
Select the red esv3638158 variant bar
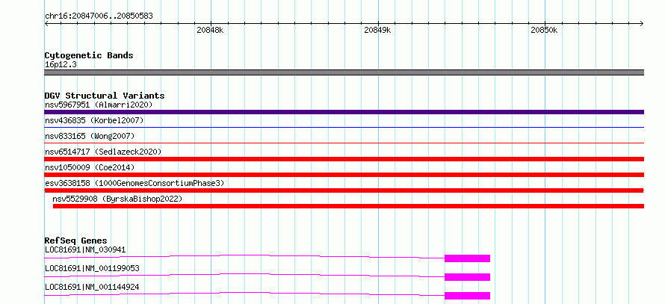point(344,190)
